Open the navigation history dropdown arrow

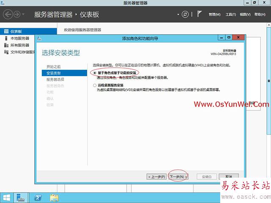23,14
